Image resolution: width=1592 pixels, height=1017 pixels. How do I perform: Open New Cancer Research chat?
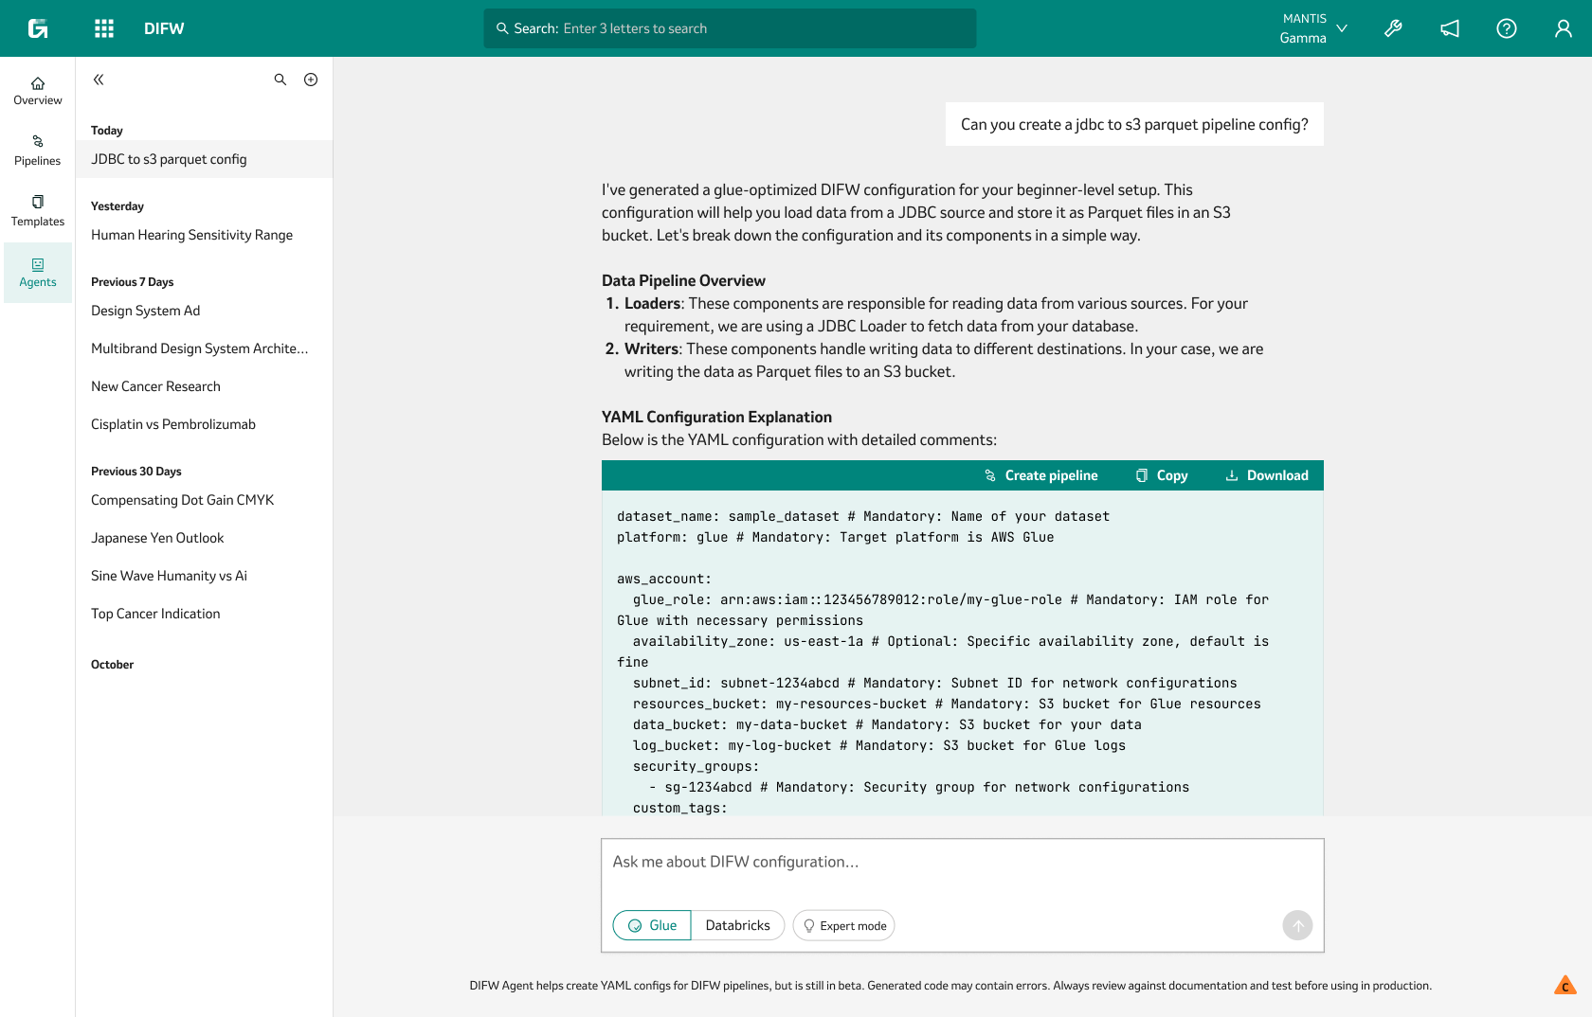click(x=204, y=386)
